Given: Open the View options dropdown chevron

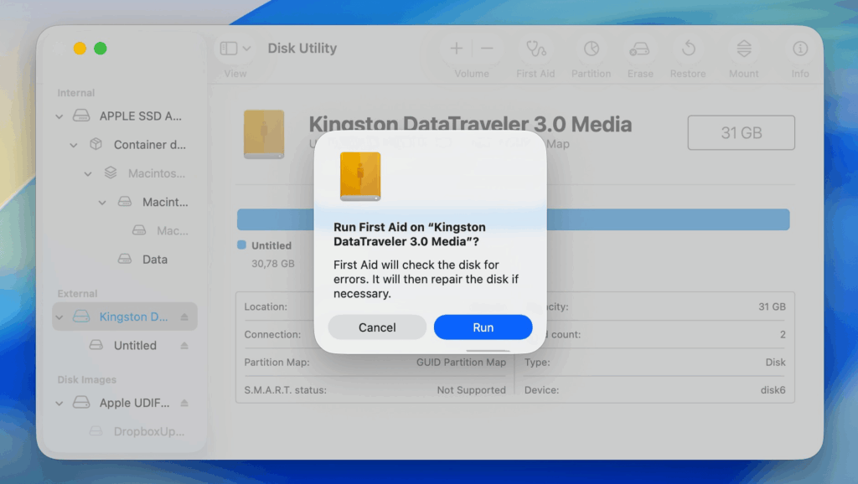Looking at the screenshot, I should click(x=247, y=48).
